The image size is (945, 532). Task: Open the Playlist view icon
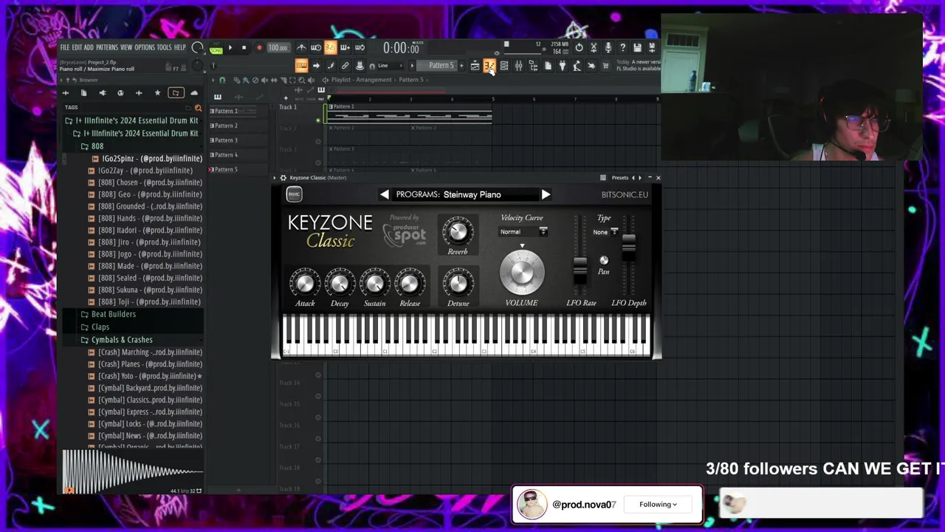click(x=475, y=66)
